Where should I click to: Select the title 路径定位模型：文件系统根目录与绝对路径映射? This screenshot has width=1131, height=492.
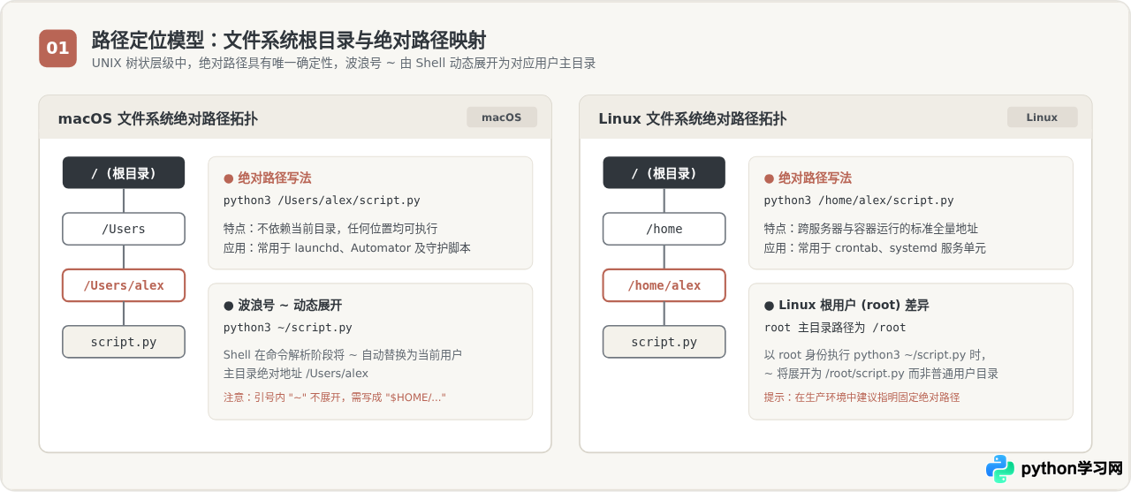289,41
